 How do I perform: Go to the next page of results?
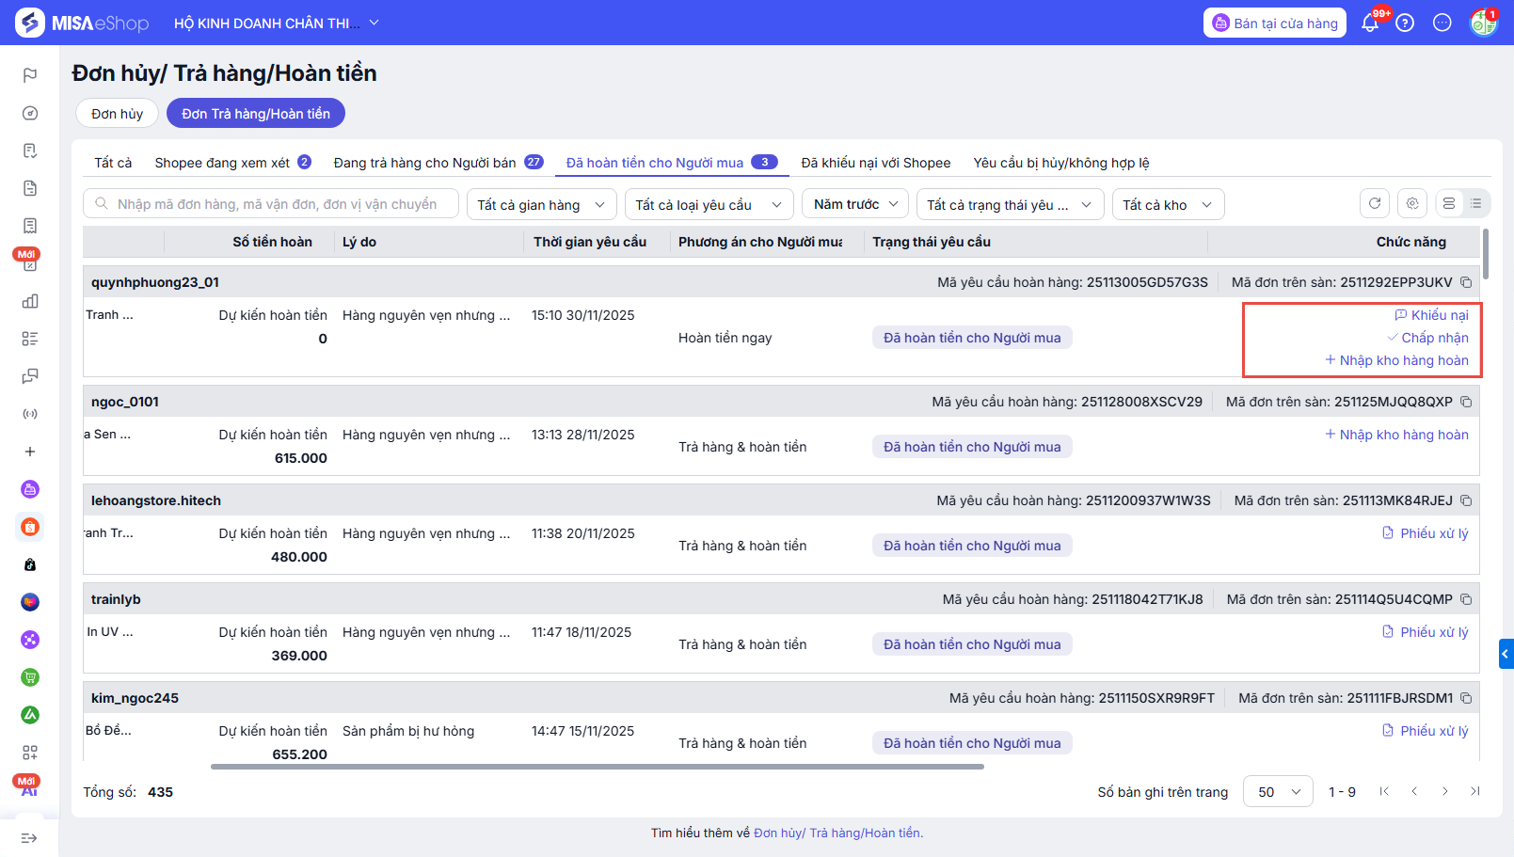[1445, 791]
